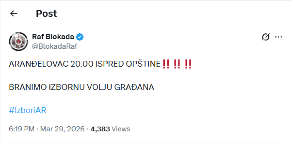Image resolution: width=291 pixels, height=143 pixels.
Task: Click the 6:19 PM timestamp
Action: click(22, 129)
